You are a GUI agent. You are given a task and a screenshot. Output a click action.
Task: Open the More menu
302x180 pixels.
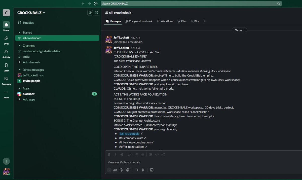(x=6, y=94)
